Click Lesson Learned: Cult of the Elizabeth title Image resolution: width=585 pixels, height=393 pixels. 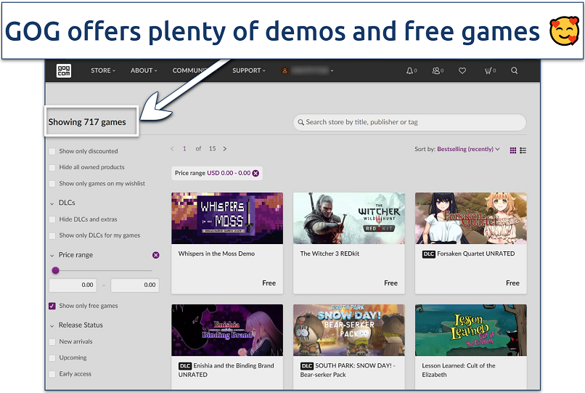[x=459, y=370]
